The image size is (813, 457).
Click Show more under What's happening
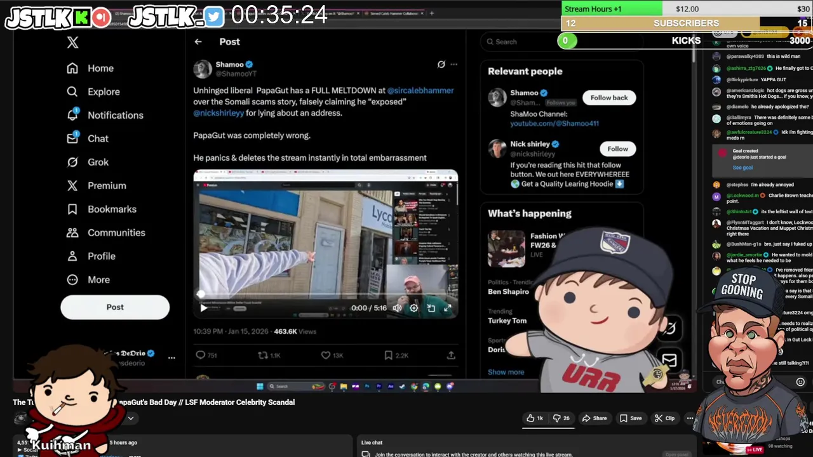coord(506,373)
